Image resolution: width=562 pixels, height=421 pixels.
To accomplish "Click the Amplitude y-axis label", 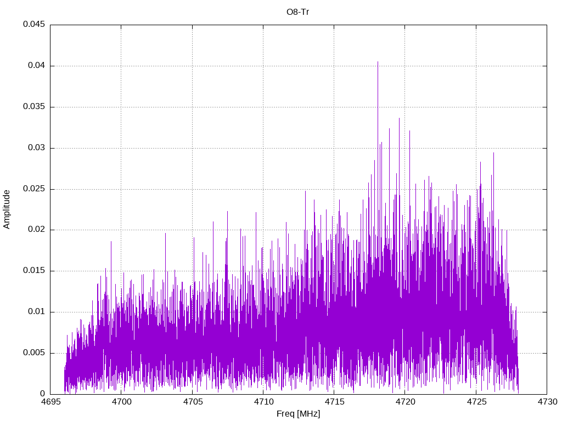I will point(7,209).
